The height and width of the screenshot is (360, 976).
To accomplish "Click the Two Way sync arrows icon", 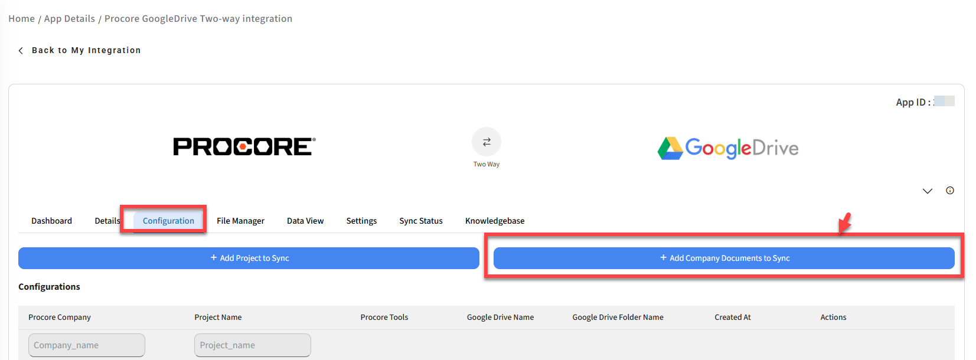I will click(x=486, y=142).
